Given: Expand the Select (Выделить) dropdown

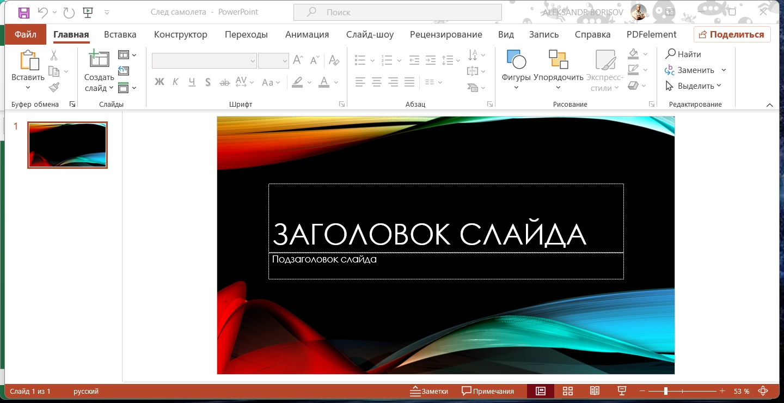Looking at the screenshot, I should (x=719, y=86).
